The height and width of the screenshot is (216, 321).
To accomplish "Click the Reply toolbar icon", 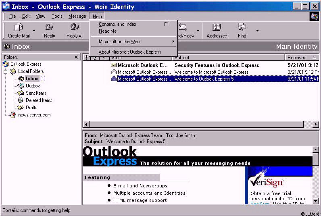I will pos(49,27).
